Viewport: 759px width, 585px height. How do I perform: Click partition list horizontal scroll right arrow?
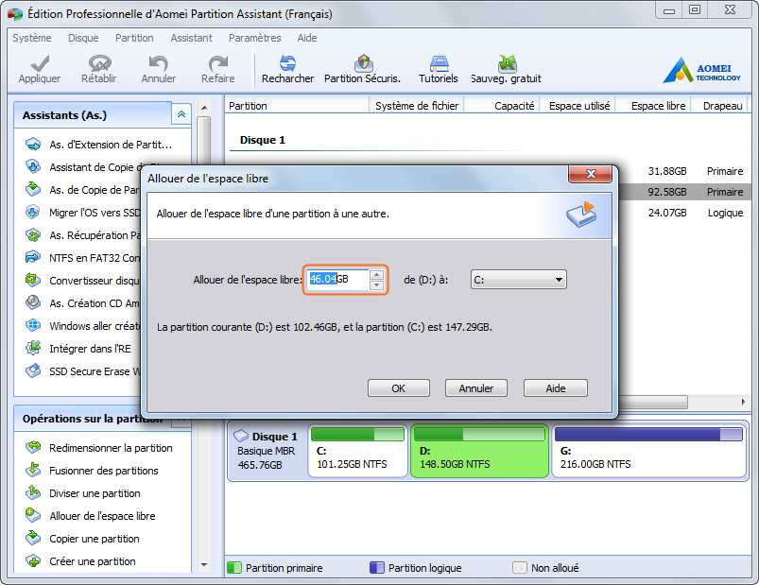(743, 402)
